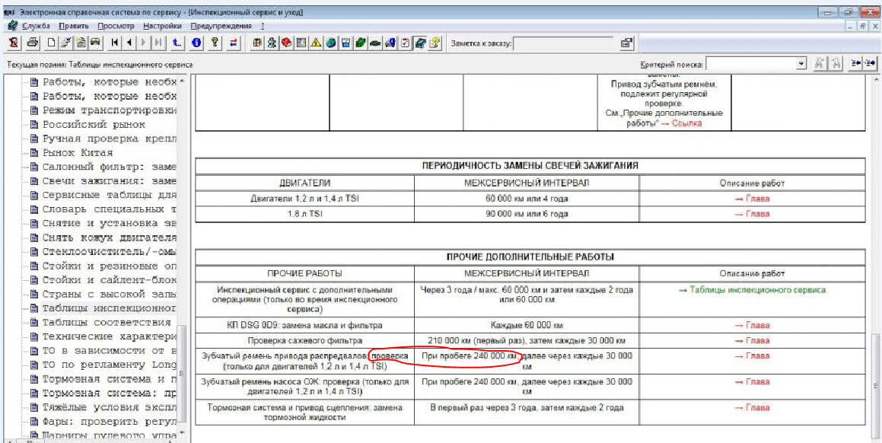Click the blank page toolbar icon
The image size is (882, 443).
51,43
